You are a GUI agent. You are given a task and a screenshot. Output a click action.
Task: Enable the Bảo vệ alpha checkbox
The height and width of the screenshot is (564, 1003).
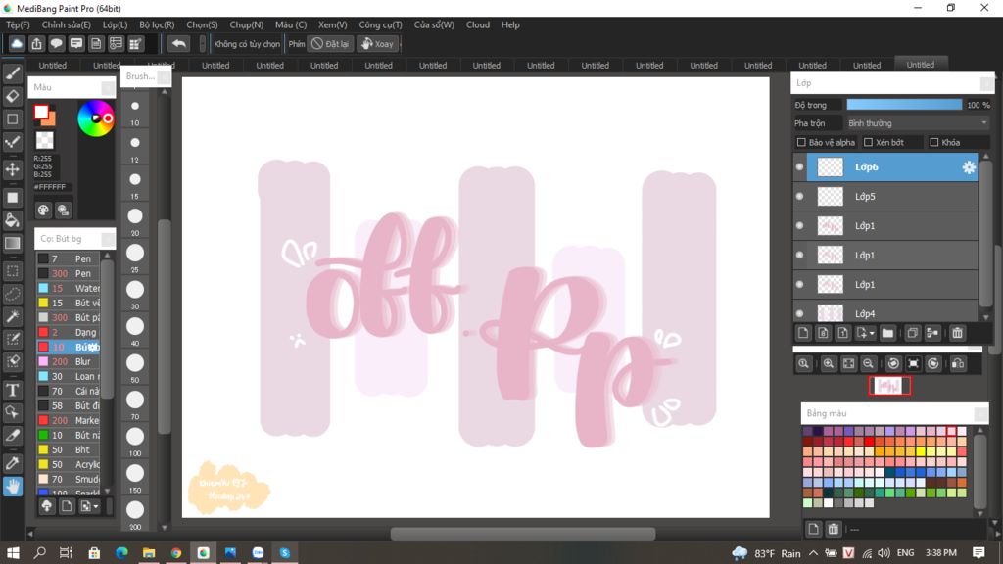801,142
